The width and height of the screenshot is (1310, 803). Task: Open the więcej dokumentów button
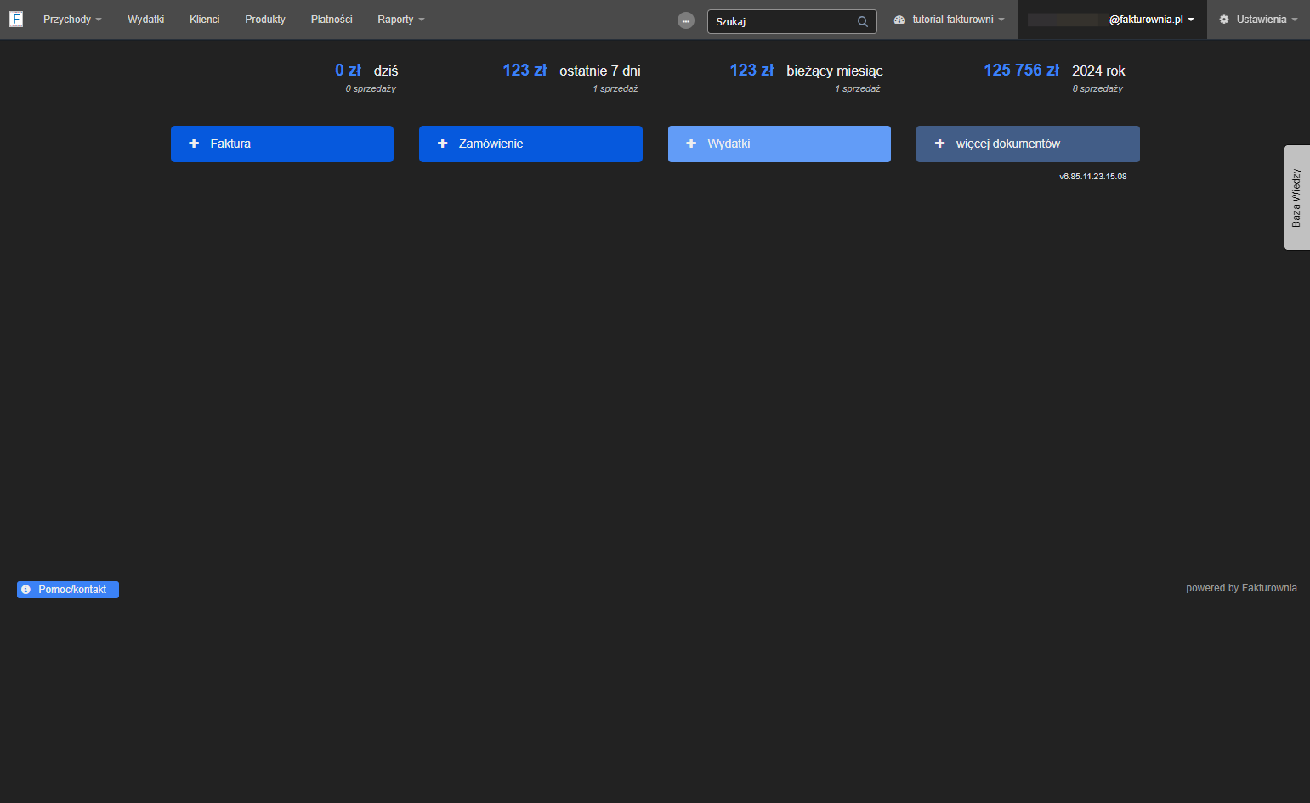click(x=1028, y=144)
